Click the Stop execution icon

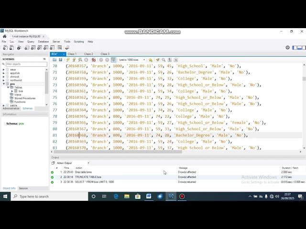tap(86, 60)
